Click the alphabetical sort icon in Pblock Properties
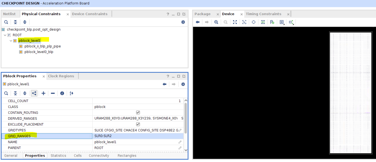 point(71,93)
